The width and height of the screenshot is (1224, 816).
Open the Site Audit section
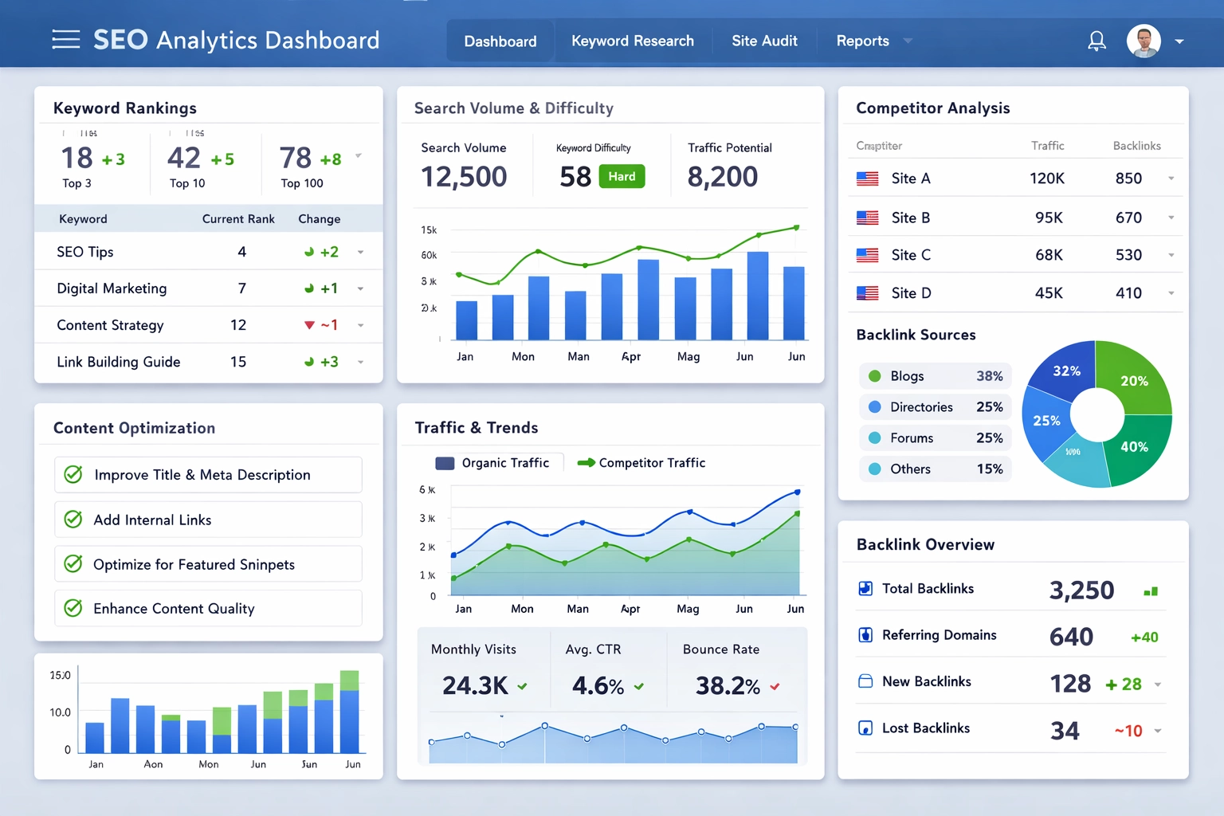click(764, 41)
